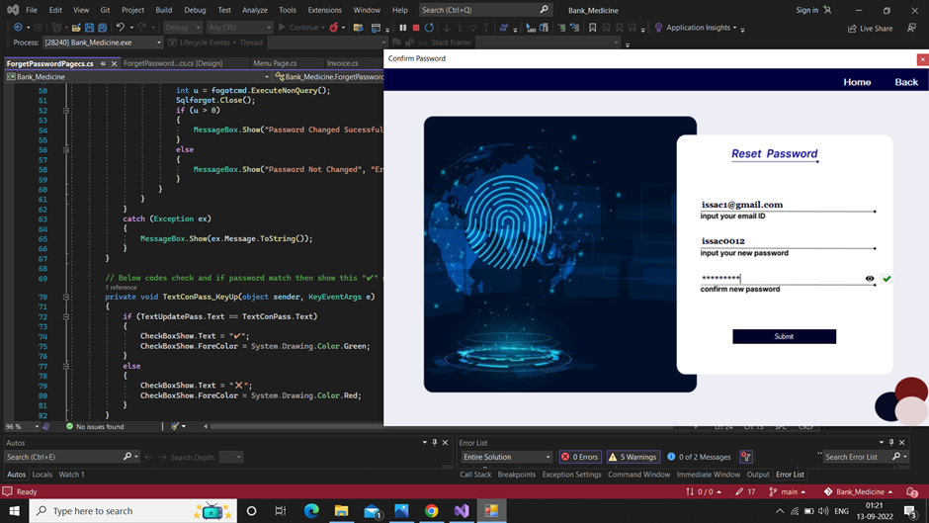Toggle the 5 Warnings filter

click(633, 457)
